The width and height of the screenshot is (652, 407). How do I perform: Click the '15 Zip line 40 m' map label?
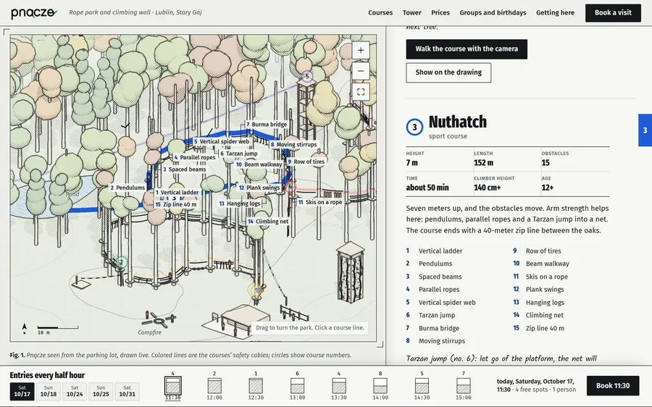pyautogui.click(x=176, y=204)
